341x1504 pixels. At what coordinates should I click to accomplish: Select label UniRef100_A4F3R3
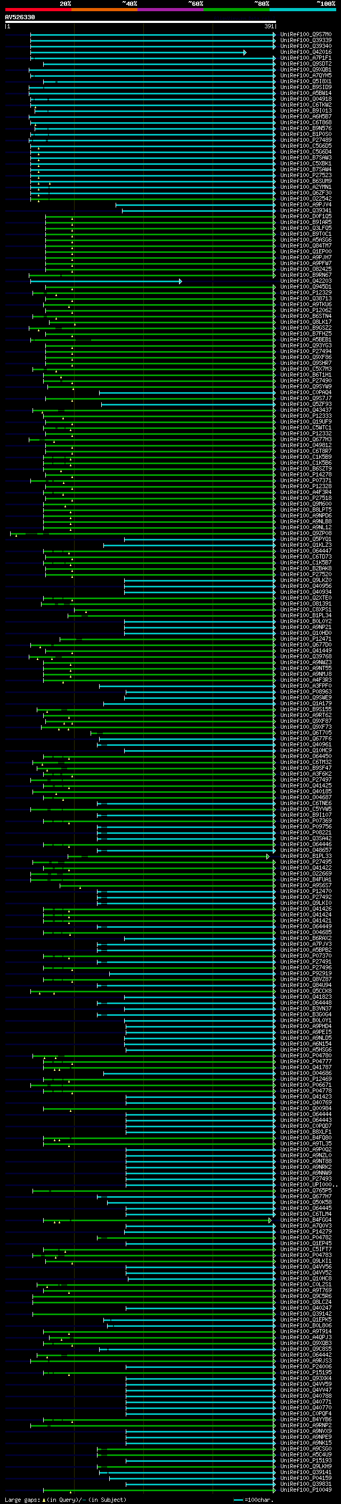click(306, 680)
